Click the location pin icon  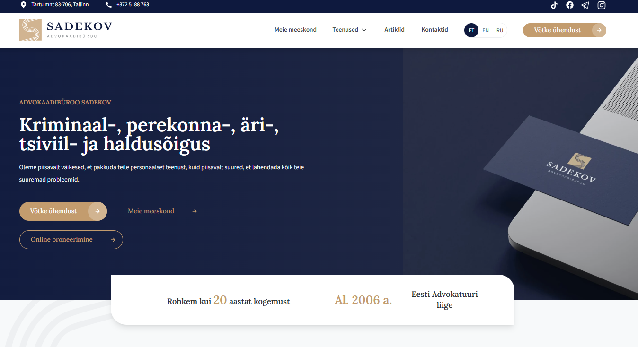coord(24,5)
